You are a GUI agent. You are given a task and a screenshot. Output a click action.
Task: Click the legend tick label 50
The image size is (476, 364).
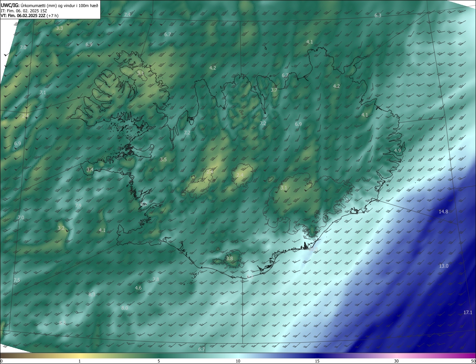coord(473,361)
